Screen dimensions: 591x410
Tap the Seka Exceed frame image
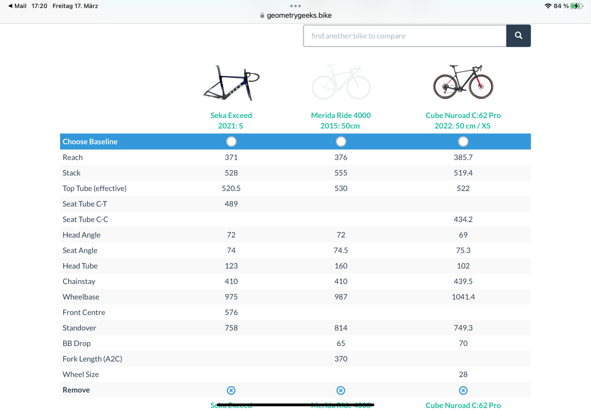[x=231, y=83]
